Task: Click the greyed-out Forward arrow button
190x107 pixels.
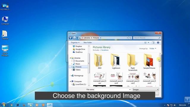Action: click(x=75, y=38)
